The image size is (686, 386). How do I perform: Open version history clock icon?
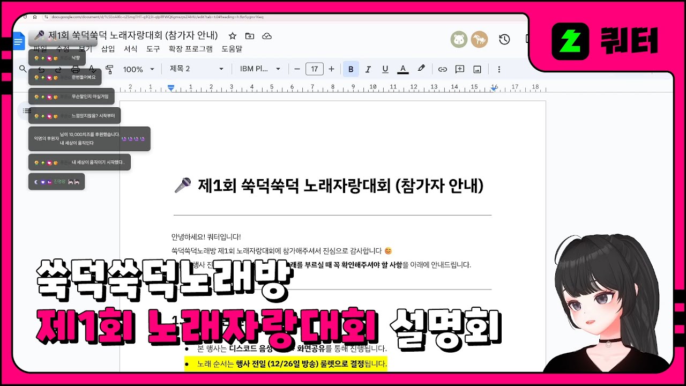(x=504, y=39)
